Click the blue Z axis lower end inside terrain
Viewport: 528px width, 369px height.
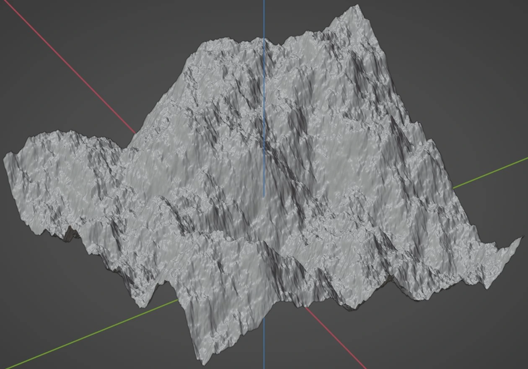tap(264, 195)
